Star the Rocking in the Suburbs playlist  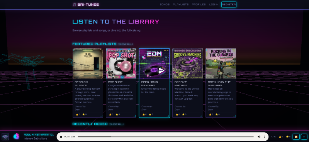(x=217, y=114)
